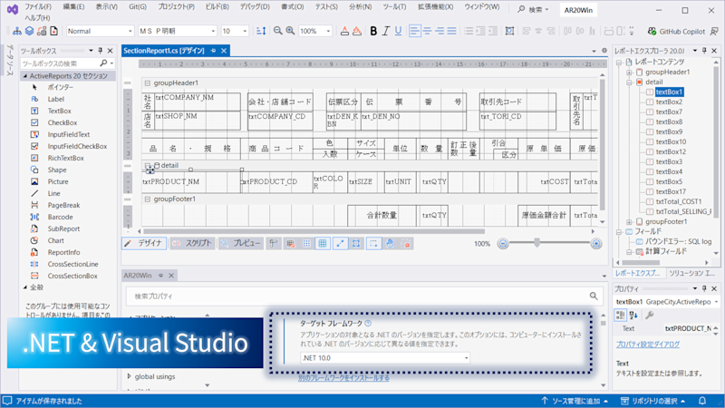
Task: Select the Picture control
Action: tap(58, 181)
